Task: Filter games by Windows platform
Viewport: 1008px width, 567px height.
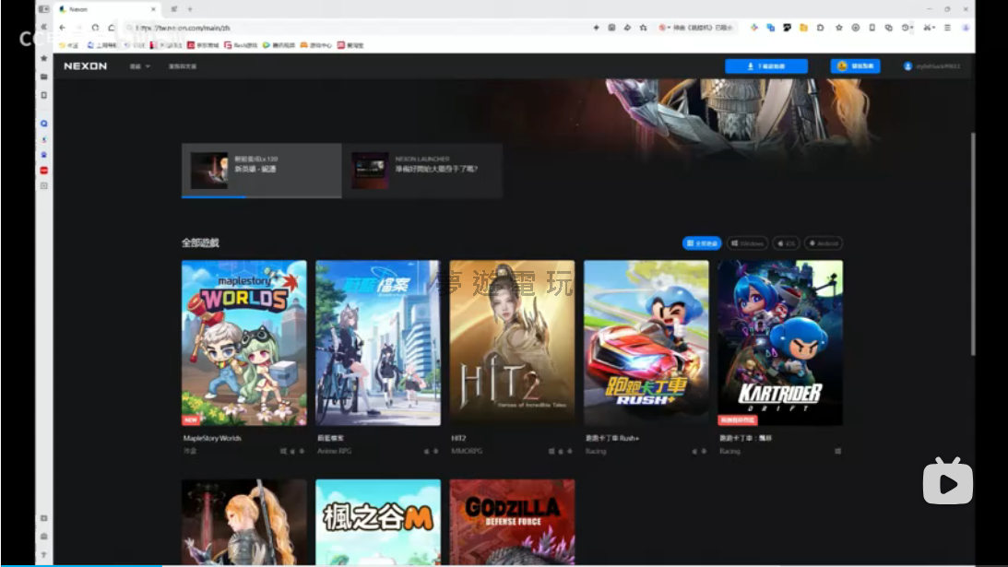Action: coord(747,243)
